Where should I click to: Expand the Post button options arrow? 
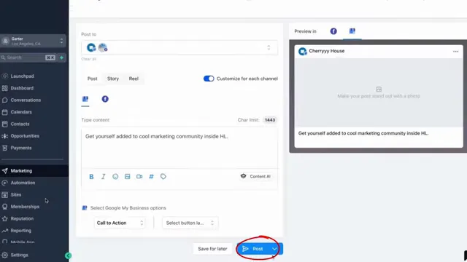274,249
